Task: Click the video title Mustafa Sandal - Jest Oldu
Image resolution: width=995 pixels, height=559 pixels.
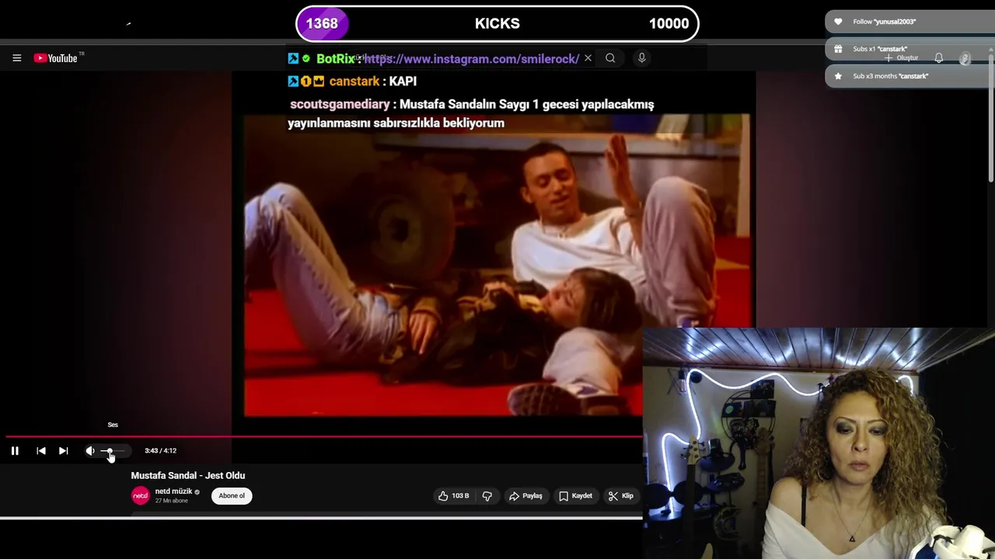Action: click(188, 475)
